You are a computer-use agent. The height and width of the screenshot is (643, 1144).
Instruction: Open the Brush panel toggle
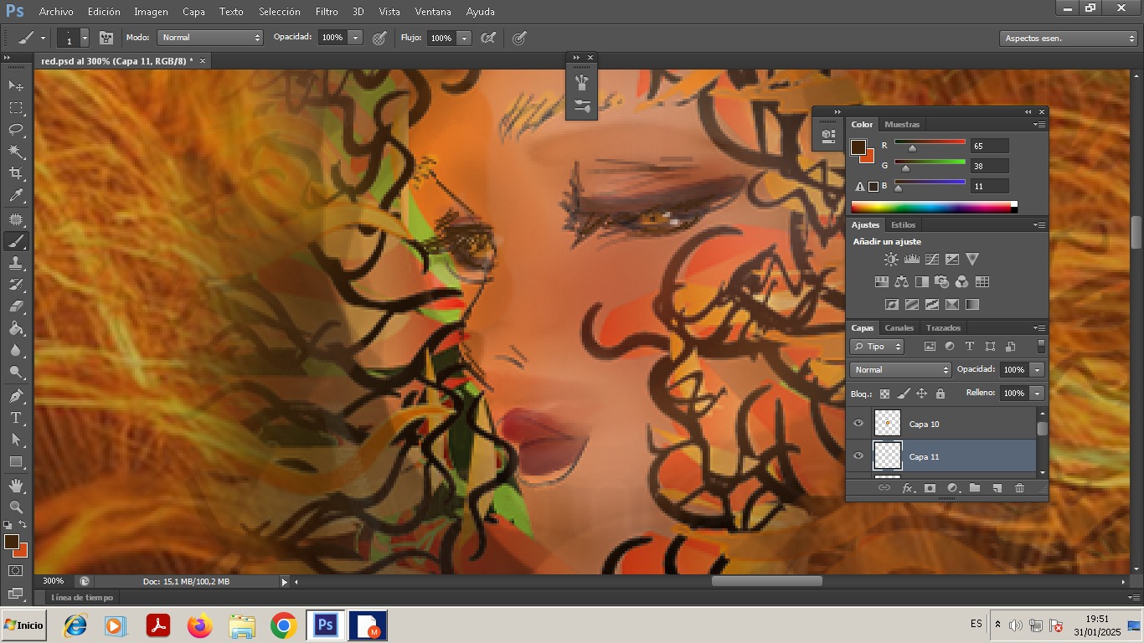point(106,38)
